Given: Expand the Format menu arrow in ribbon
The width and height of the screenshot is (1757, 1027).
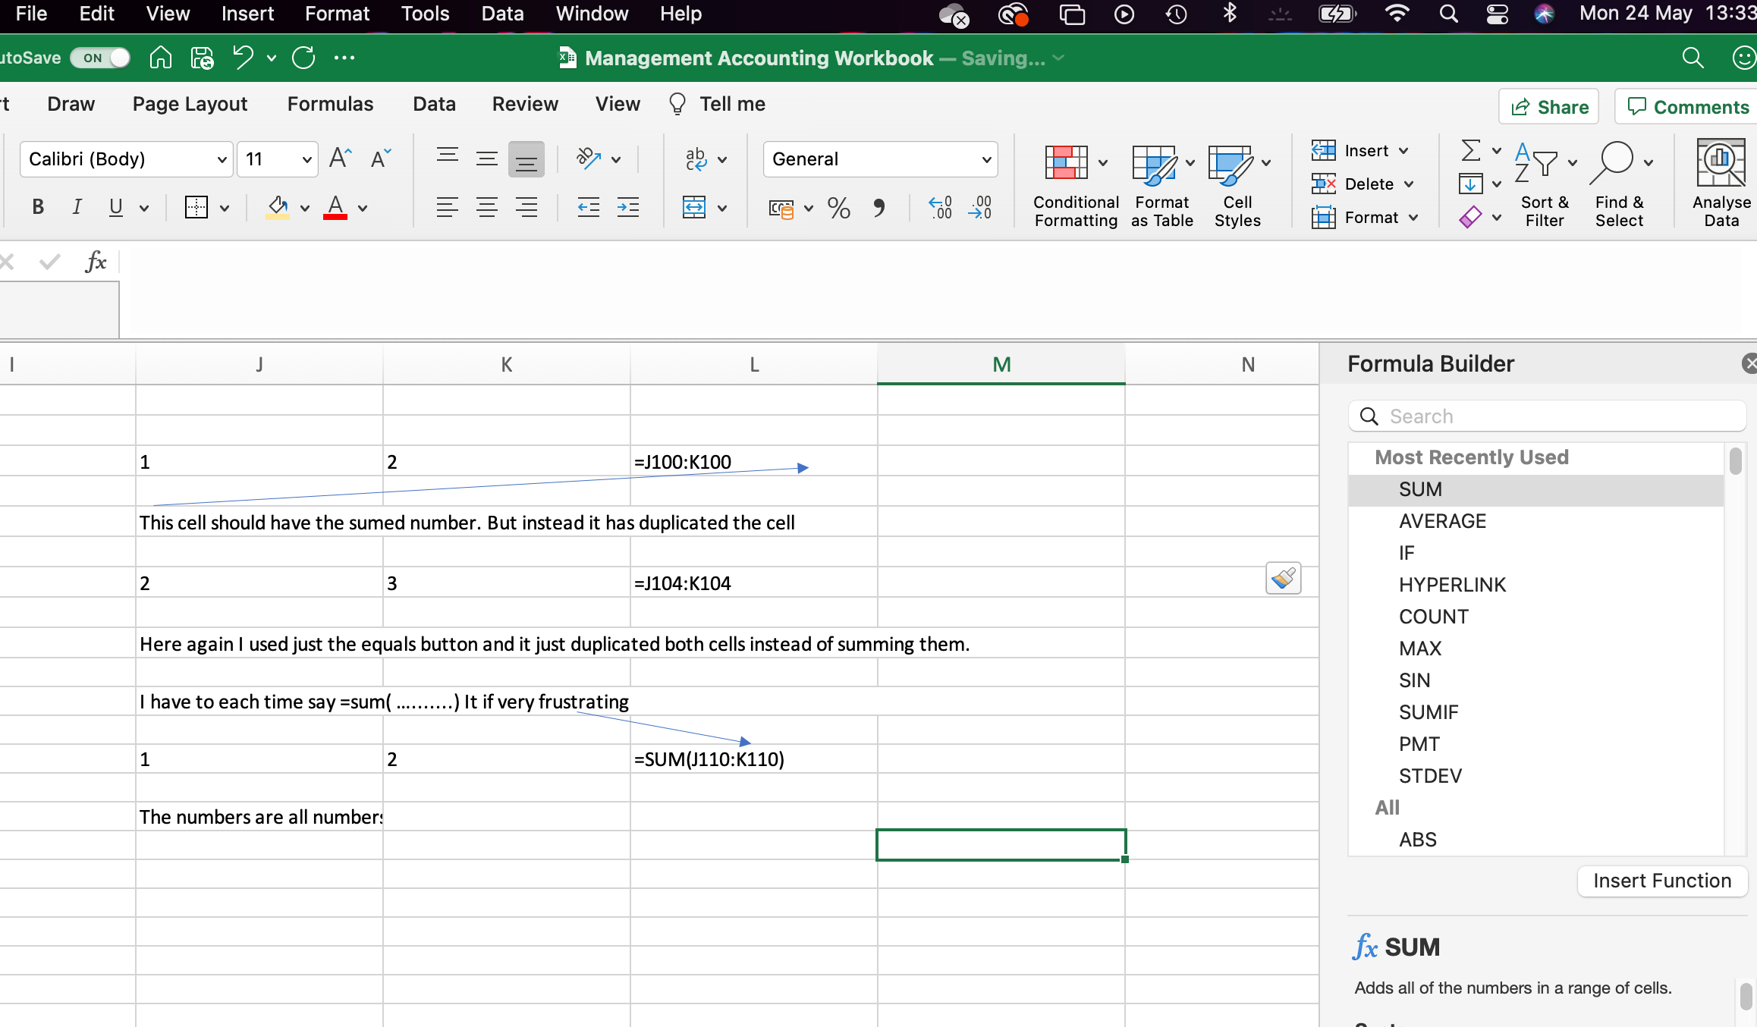Looking at the screenshot, I should tap(1413, 218).
